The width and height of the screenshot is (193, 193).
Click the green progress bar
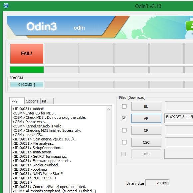tap(27, 70)
